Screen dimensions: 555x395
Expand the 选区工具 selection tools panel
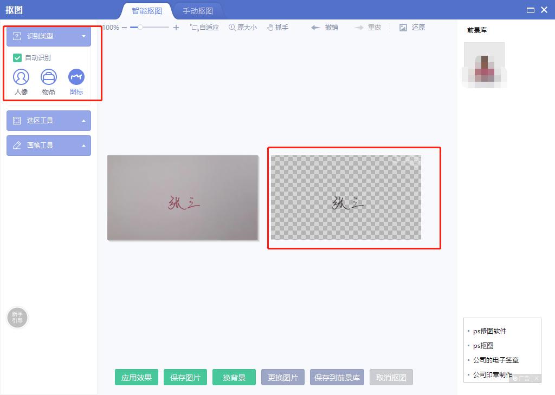(x=48, y=120)
